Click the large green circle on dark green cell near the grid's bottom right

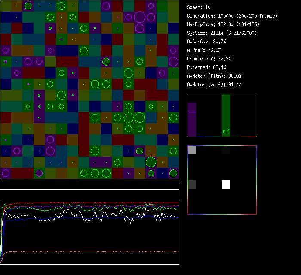150,162
